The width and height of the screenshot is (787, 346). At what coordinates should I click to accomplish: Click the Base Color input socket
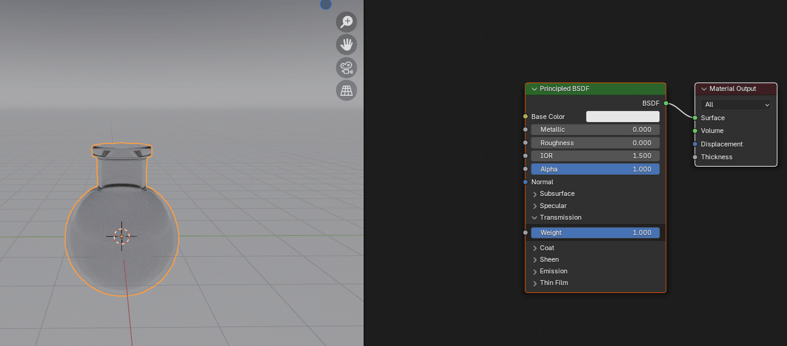click(x=525, y=117)
